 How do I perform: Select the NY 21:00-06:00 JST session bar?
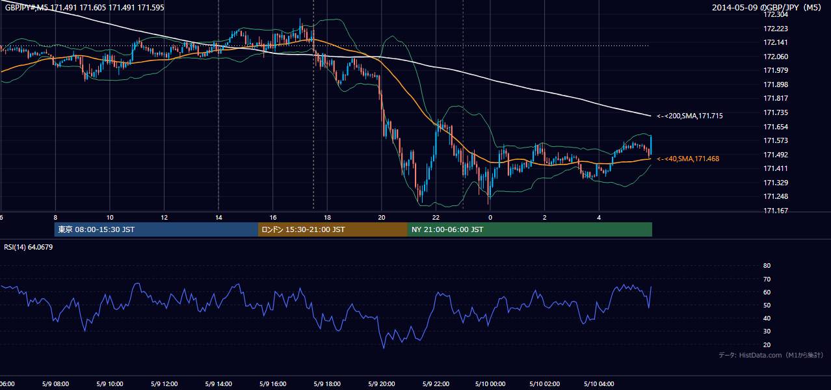530,229
